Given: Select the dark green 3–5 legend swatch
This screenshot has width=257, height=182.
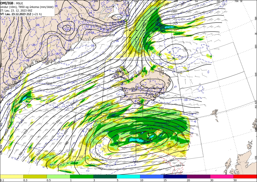Looking at the screenshot, I should click(x=105, y=176).
